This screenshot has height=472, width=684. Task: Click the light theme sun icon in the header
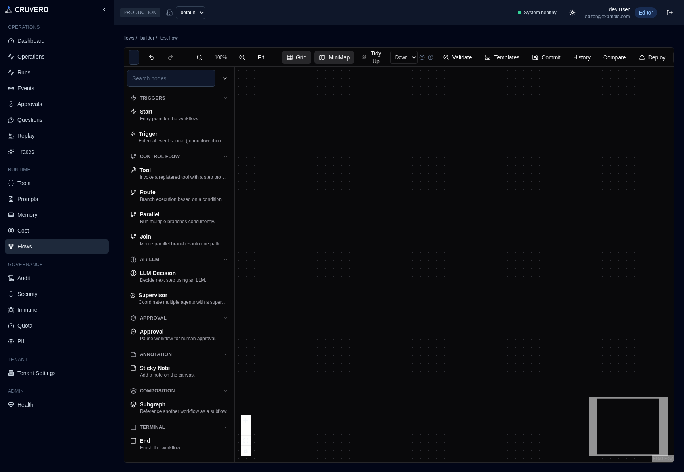click(572, 13)
